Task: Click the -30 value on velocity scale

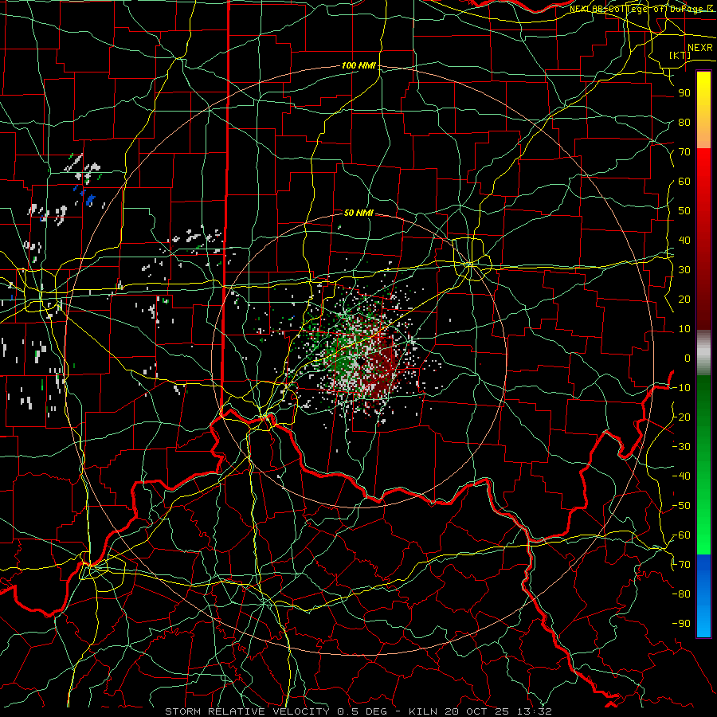Action: click(681, 447)
